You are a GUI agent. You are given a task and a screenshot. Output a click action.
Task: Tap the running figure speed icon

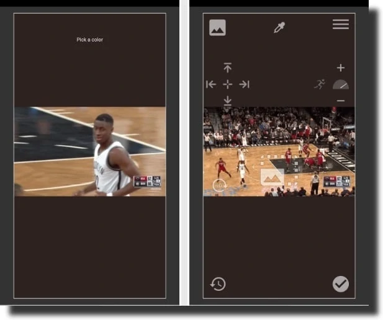tap(320, 84)
